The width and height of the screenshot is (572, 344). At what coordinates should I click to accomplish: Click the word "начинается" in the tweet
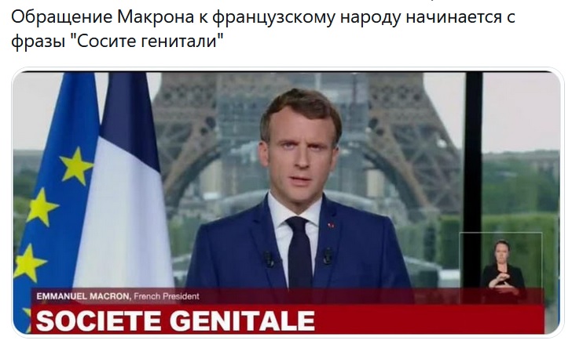pyautogui.click(x=453, y=16)
